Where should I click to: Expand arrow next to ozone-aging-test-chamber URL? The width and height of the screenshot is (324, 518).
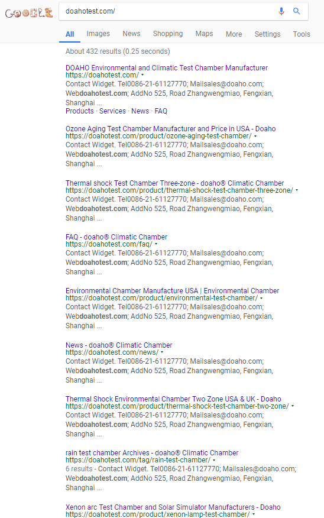(255, 136)
